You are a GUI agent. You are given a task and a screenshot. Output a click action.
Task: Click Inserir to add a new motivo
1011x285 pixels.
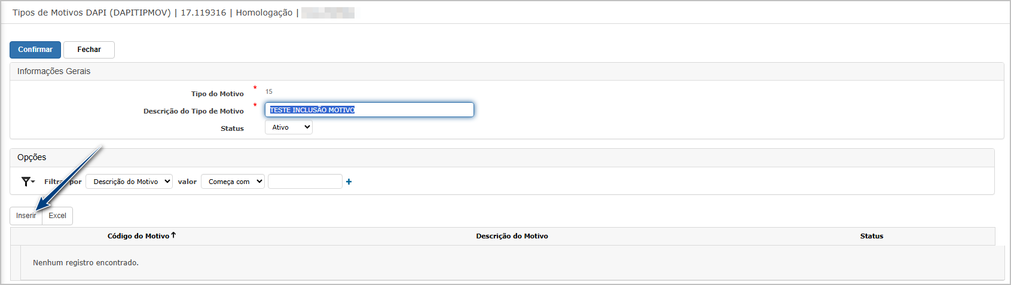pyautogui.click(x=26, y=216)
